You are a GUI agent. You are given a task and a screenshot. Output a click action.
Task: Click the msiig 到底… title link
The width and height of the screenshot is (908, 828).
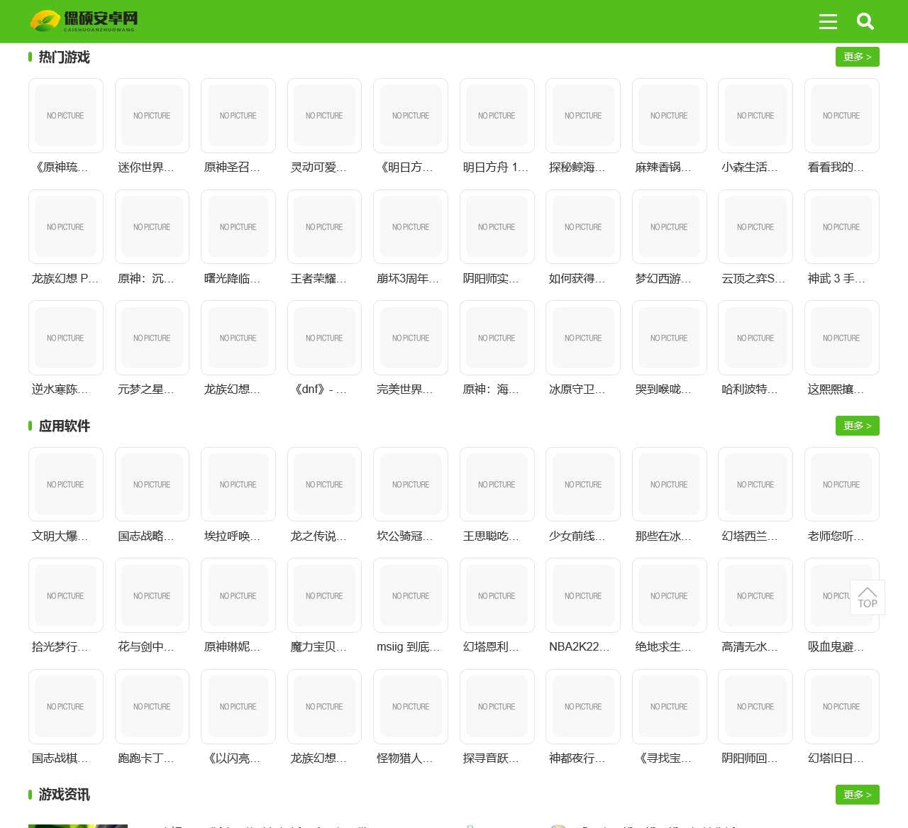pyautogui.click(x=409, y=647)
